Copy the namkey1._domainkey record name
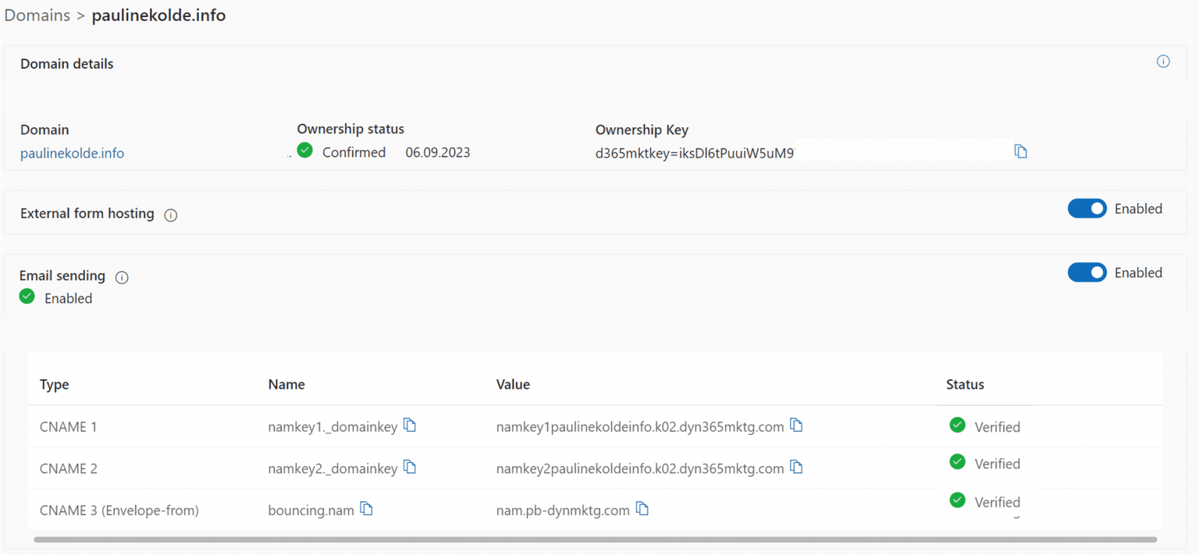 click(x=410, y=425)
